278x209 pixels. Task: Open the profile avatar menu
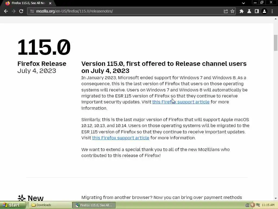tap(264, 11)
